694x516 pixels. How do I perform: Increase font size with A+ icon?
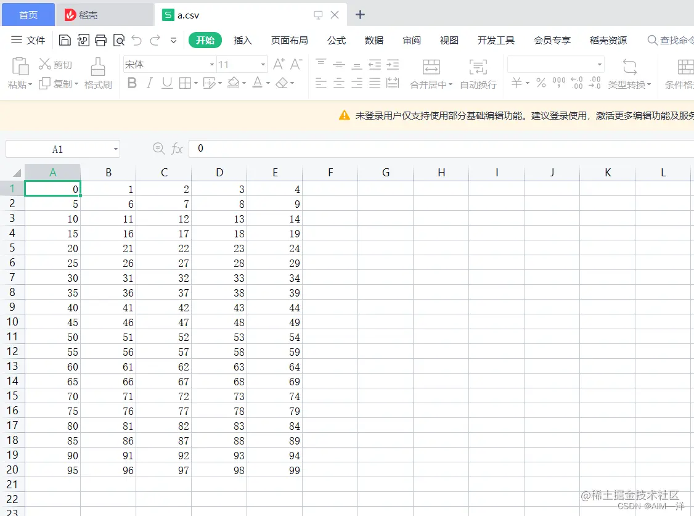[279, 65]
